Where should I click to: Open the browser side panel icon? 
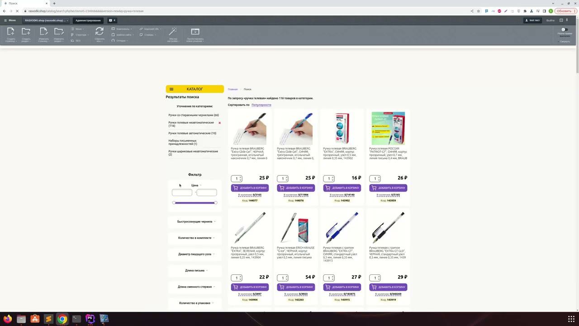(x=544, y=11)
